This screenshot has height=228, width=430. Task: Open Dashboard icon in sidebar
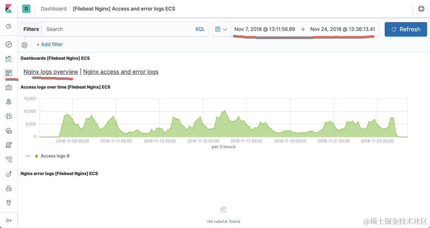tap(9, 73)
